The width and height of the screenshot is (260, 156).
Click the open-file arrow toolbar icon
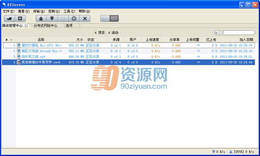[x=10, y=18]
